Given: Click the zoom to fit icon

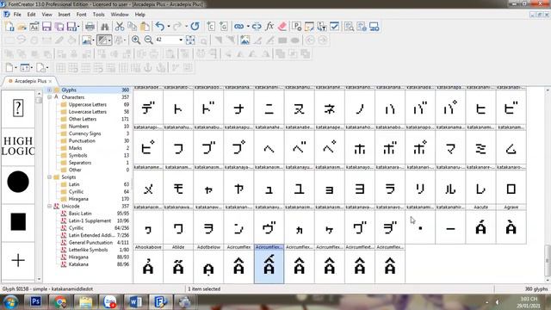Looking at the screenshot, I should pos(190,40).
